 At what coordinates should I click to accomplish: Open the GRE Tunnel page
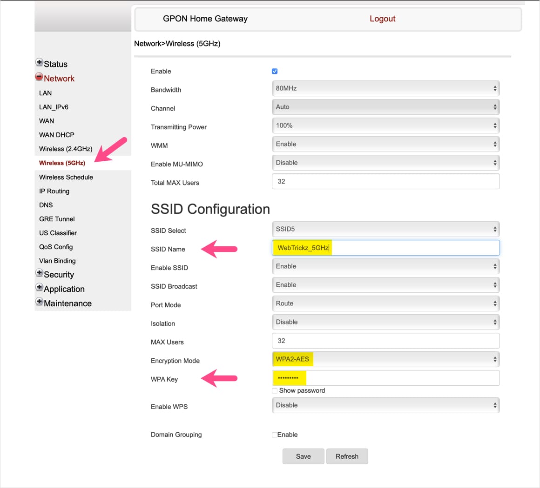coord(57,219)
